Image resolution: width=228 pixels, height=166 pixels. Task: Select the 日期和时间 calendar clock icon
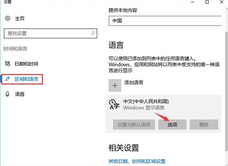pos(7,64)
